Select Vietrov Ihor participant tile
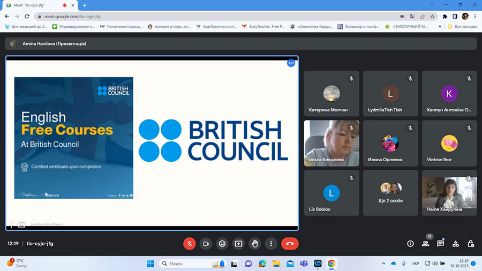The width and height of the screenshot is (482, 271). click(449, 143)
